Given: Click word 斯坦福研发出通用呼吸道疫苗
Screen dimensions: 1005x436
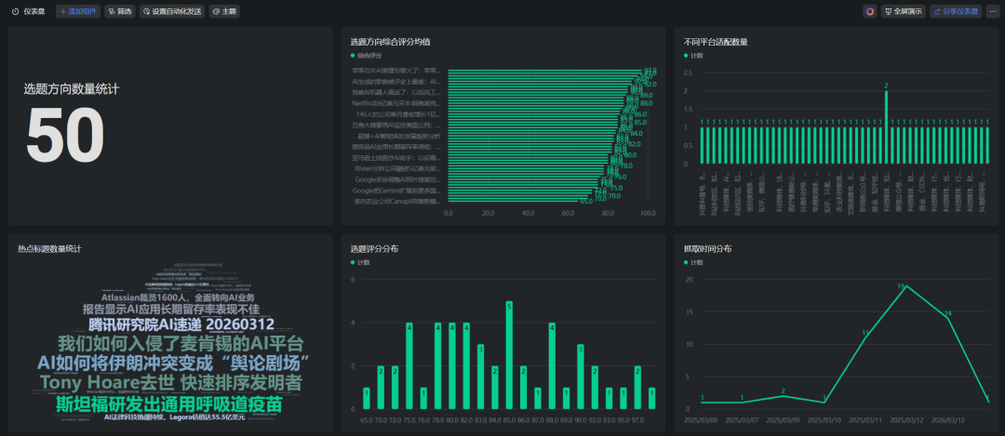Looking at the screenshot, I should pos(169,404).
